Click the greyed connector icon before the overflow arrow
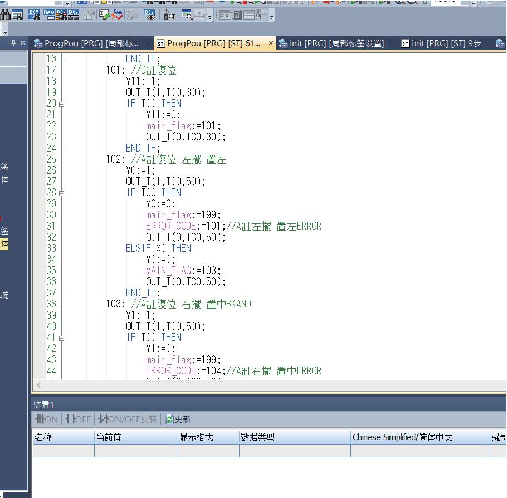Viewport: 507px width, 498px height. tap(199, 15)
